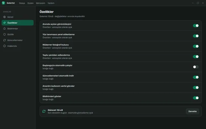Screen dimensions: 206x129
Task: Select the Özellikler sidebar tab
Action: click(x=18, y=23)
